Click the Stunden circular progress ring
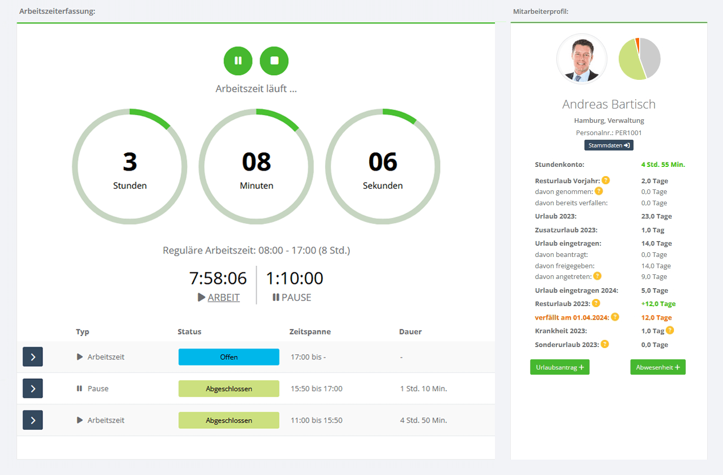 click(x=130, y=166)
